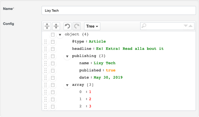Click the 'array' field key

point(78,85)
